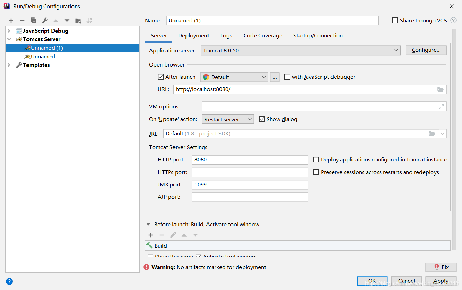The height and width of the screenshot is (290, 462).
Task: Select the Unnamed Tomcat configuration
Action: point(72,57)
